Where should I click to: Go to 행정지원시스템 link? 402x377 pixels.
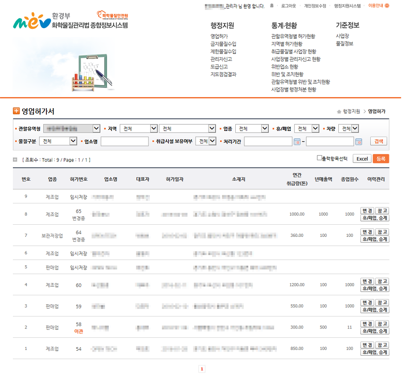(347, 6)
